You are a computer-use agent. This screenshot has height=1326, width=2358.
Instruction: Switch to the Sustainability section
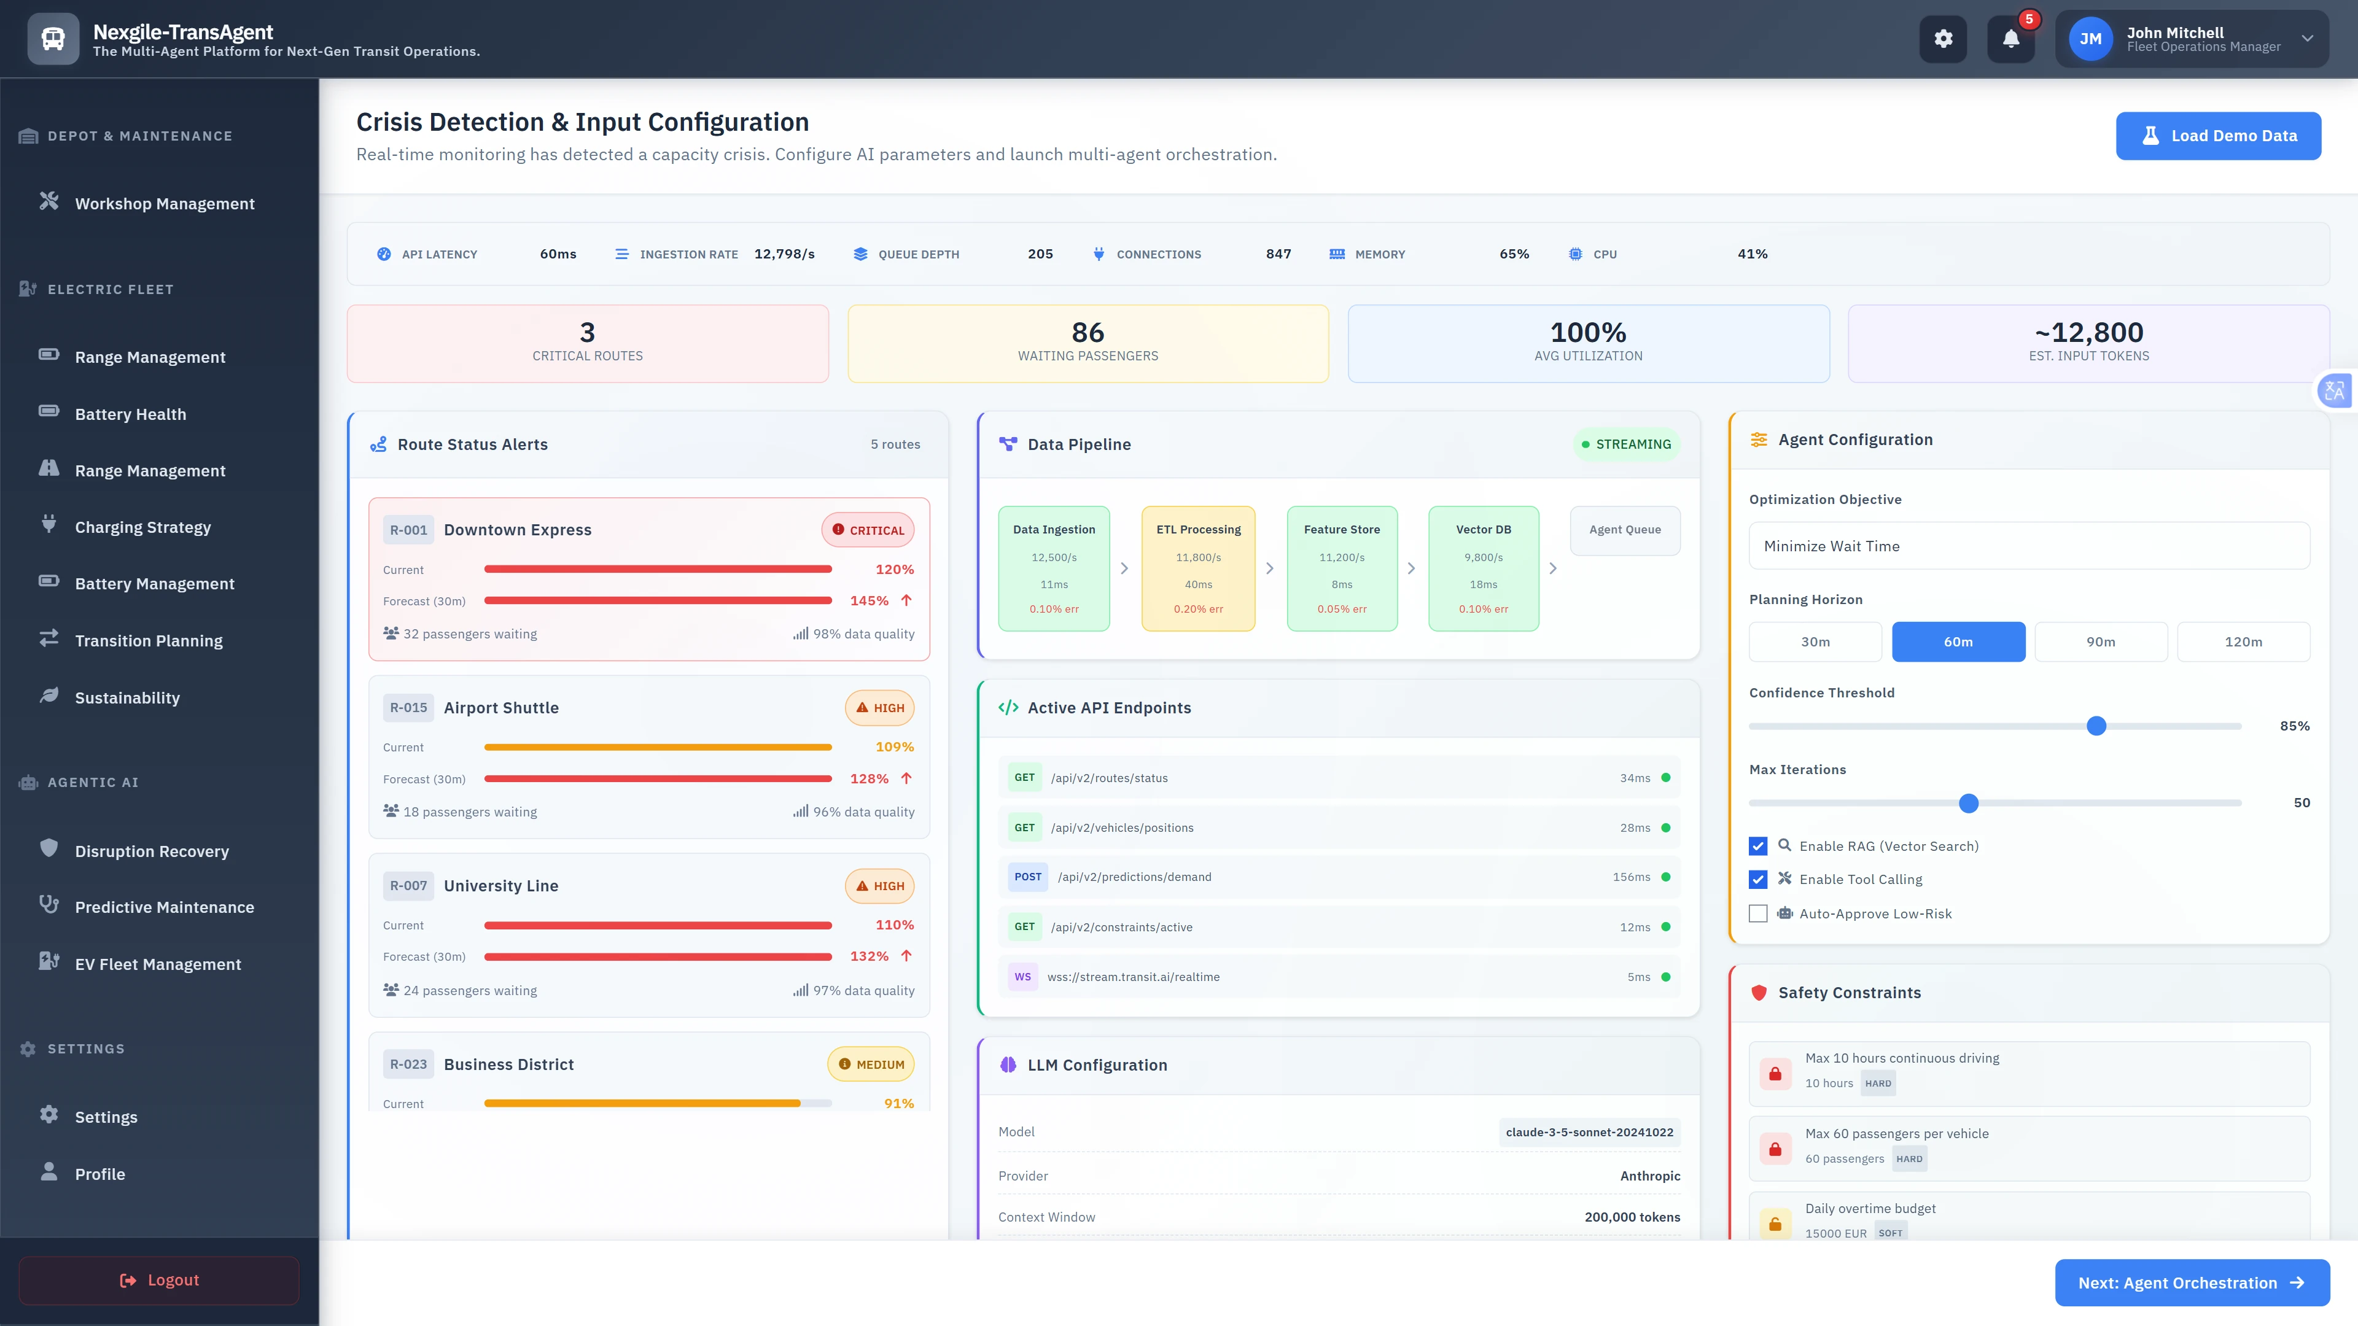pyautogui.click(x=127, y=697)
